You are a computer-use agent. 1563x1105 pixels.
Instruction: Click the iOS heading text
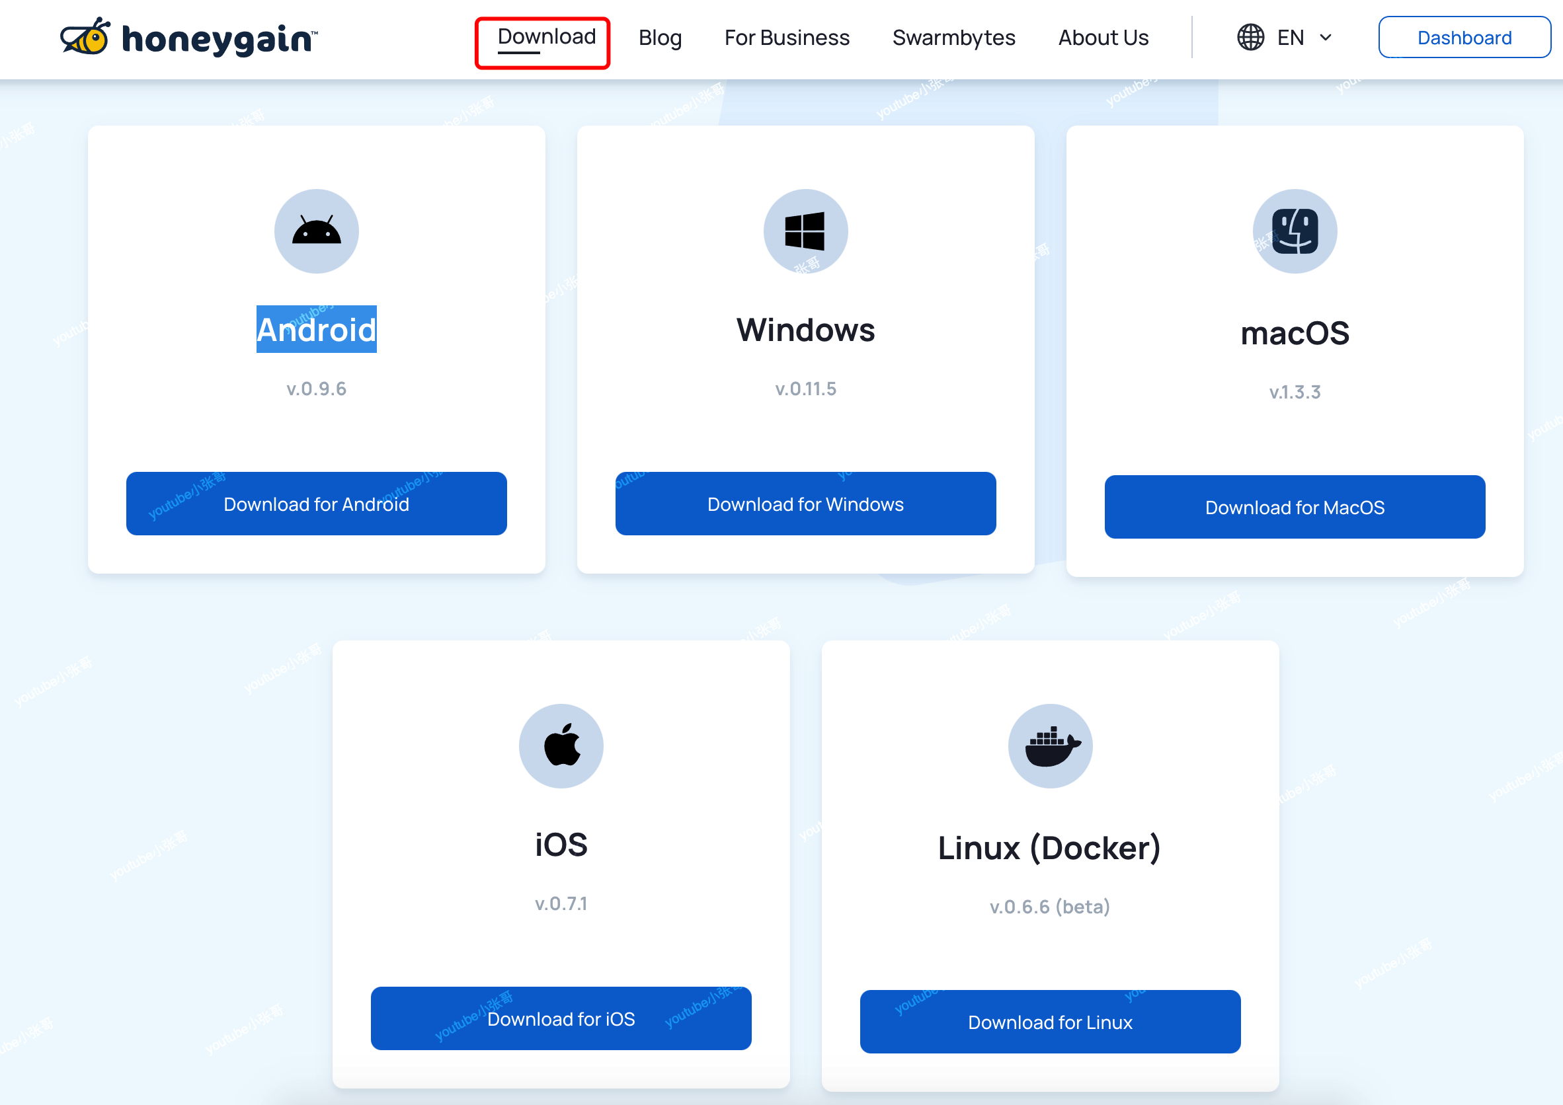click(561, 845)
